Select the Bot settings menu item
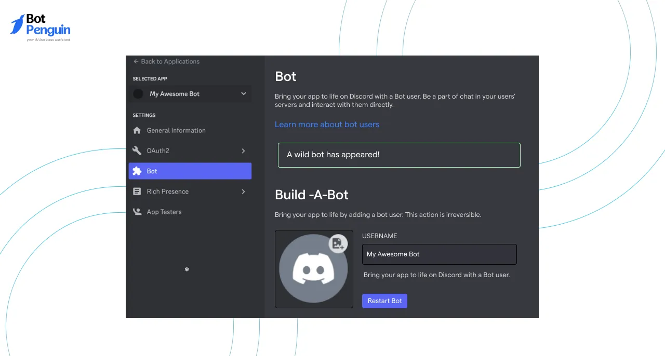 pos(190,171)
